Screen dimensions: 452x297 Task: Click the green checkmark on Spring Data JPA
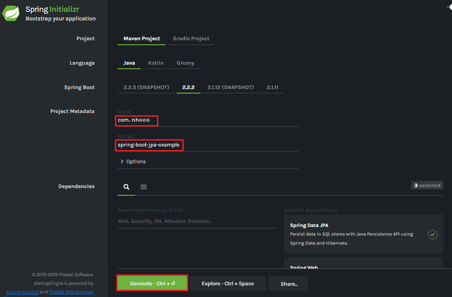pos(432,234)
